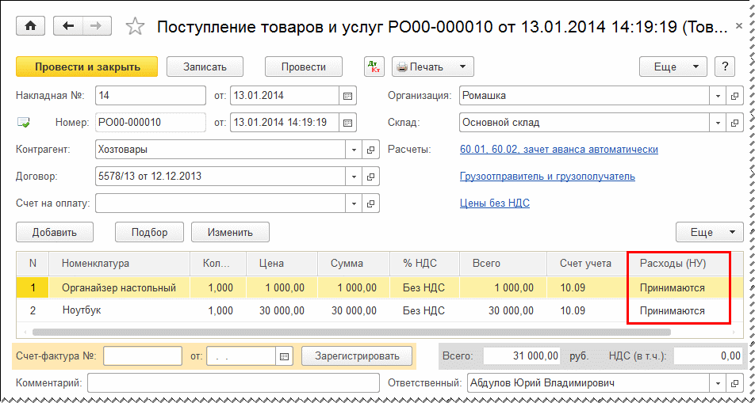Viewport: 755px width, 403px height.
Task: Add document to favorites with star
Action: pyautogui.click(x=136, y=27)
